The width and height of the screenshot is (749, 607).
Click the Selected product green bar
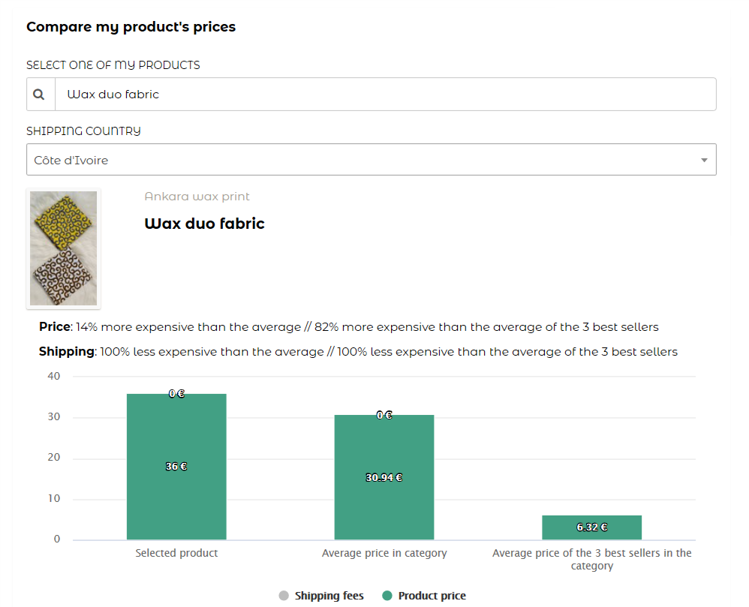(x=176, y=503)
